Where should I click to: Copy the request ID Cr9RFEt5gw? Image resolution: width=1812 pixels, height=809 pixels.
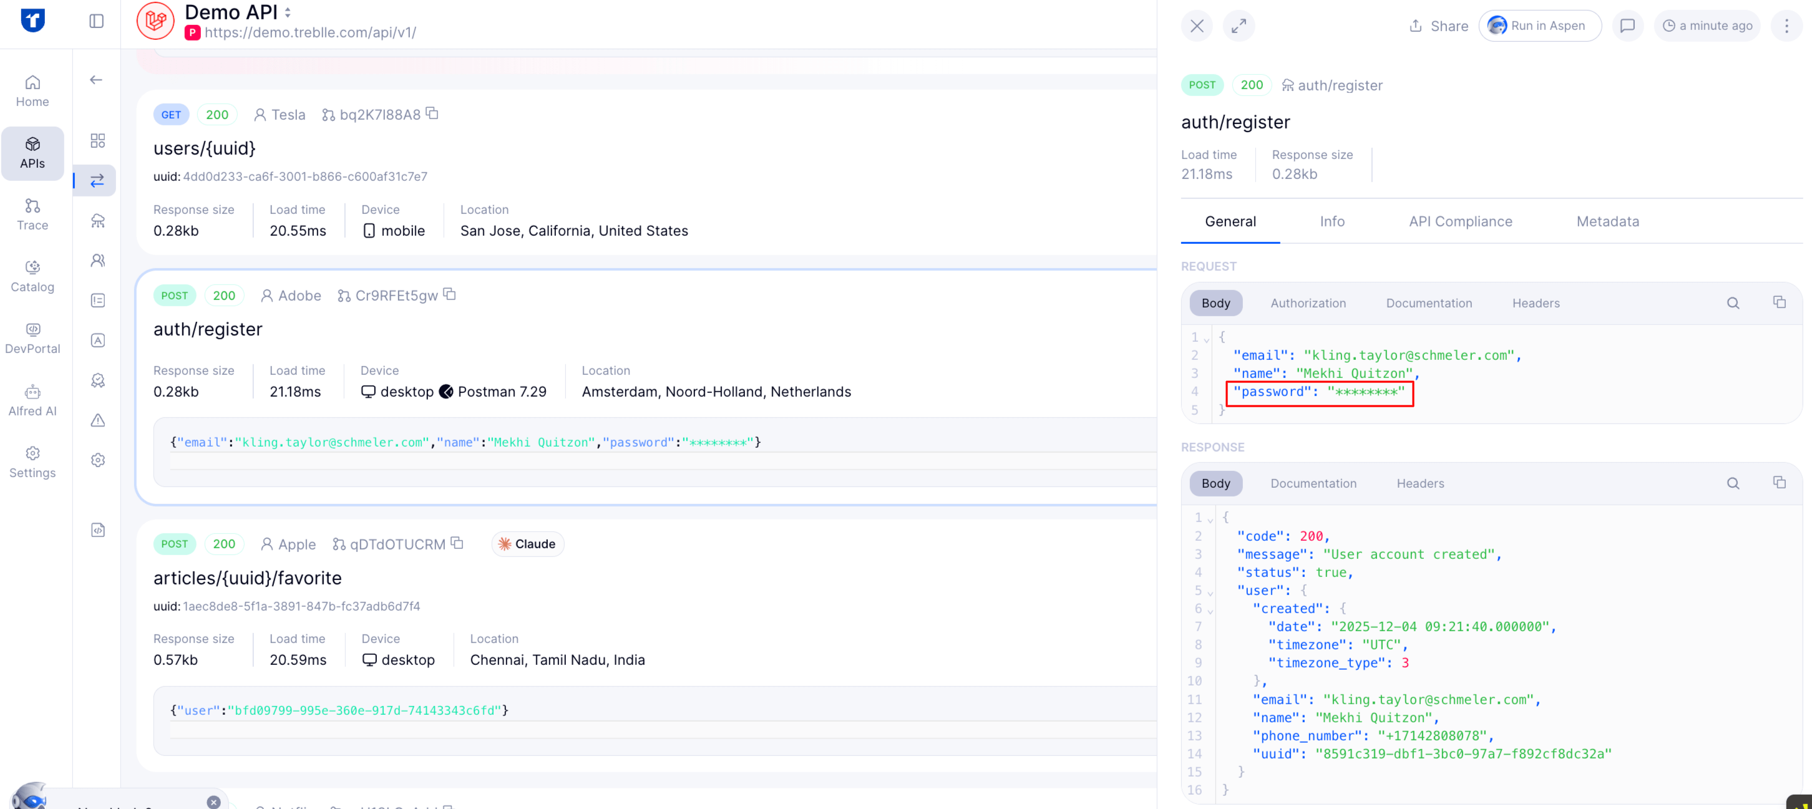point(450,294)
